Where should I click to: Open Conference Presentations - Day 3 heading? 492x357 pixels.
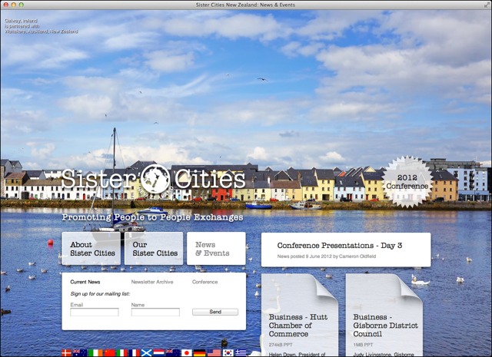[340, 246]
